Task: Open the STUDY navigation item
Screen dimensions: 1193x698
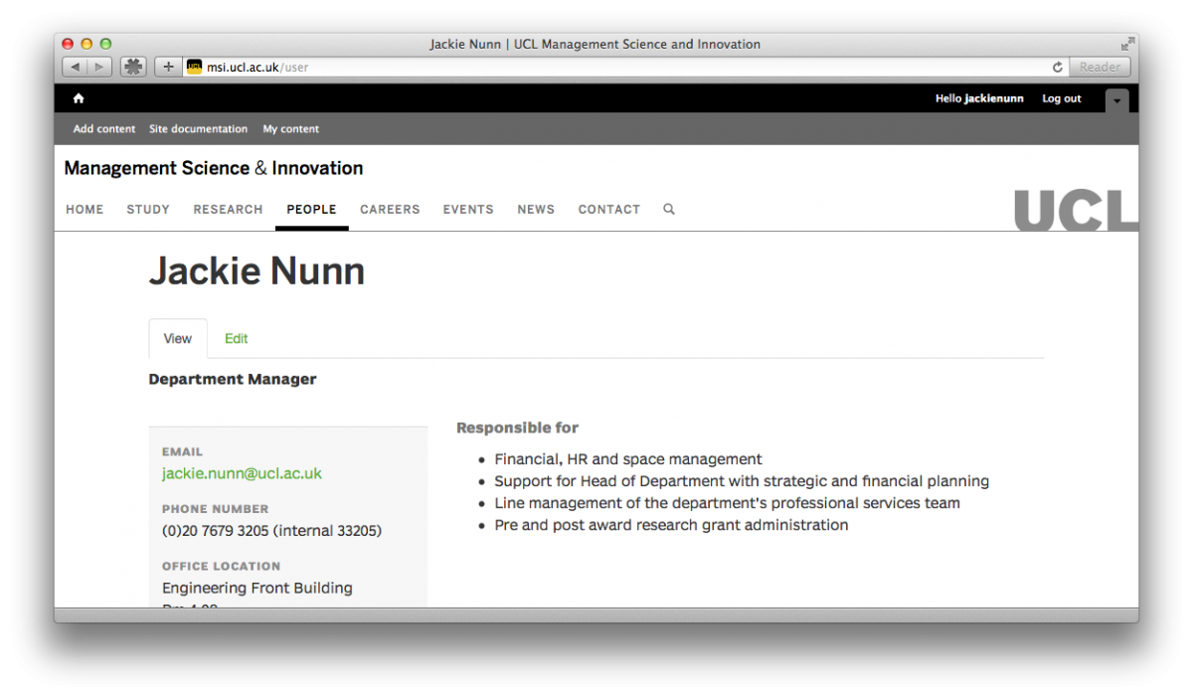Action: click(148, 209)
